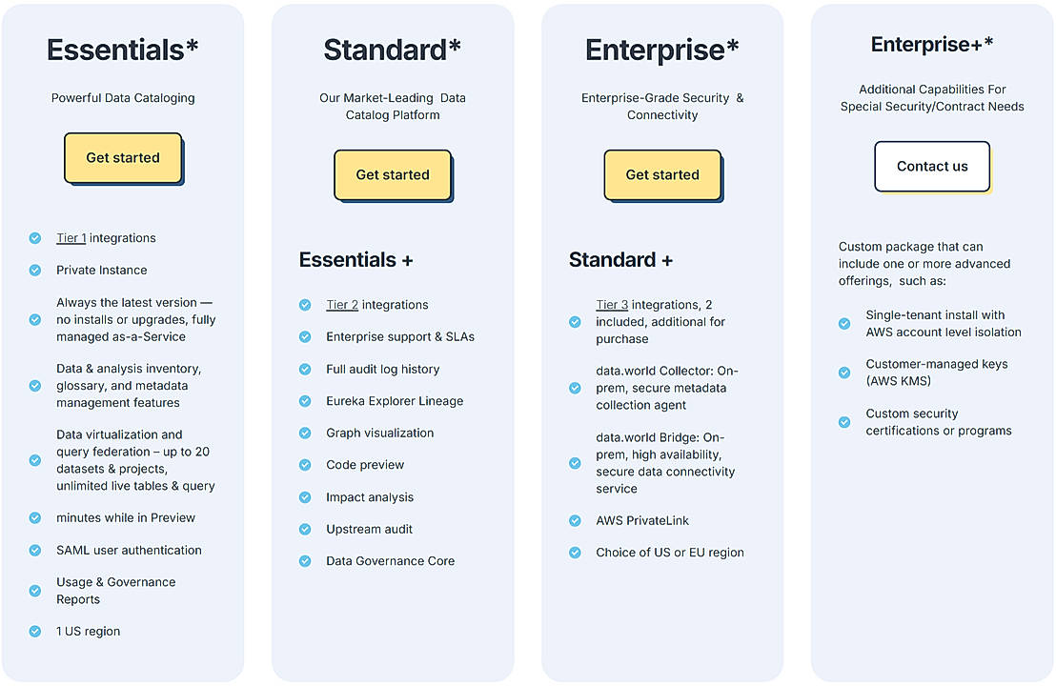Click checkmark icon next to AWS PrivateLink
1056x686 pixels.
(575, 521)
